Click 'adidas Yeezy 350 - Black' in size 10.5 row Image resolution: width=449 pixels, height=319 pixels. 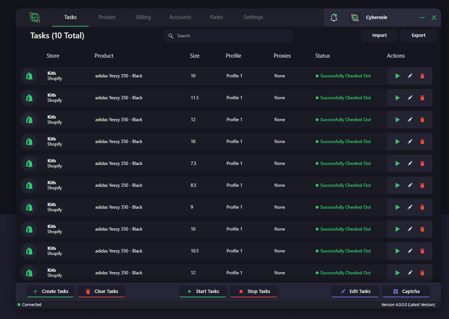[x=119, y=251]
